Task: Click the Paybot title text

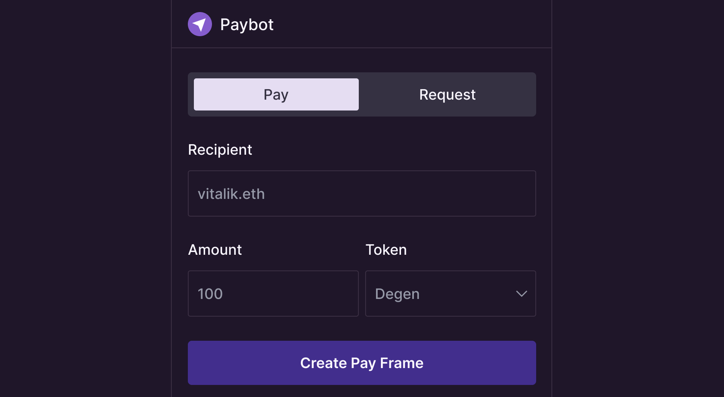Action: 247,25
